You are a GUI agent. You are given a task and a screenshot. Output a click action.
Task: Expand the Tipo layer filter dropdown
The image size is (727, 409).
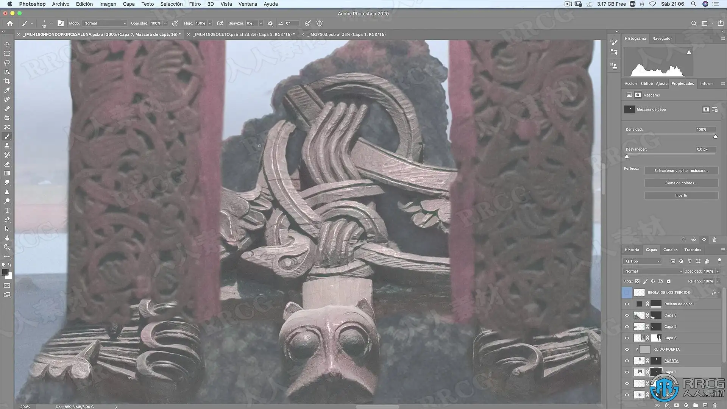tap(643, 261)
